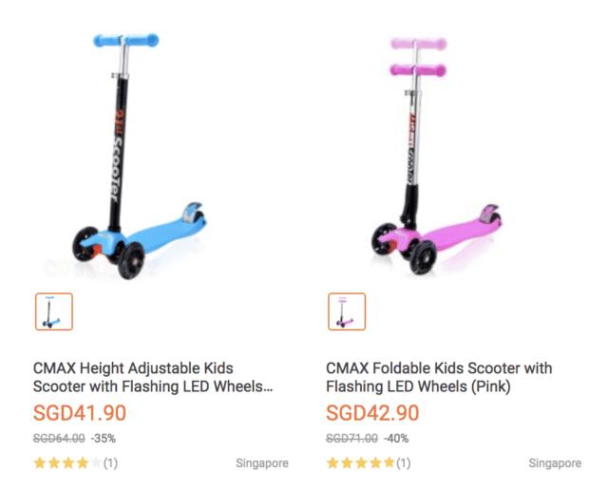Click first rating star under blue scooter
Image resolution: width=608 pixels, height=488 pixels.
40,463
